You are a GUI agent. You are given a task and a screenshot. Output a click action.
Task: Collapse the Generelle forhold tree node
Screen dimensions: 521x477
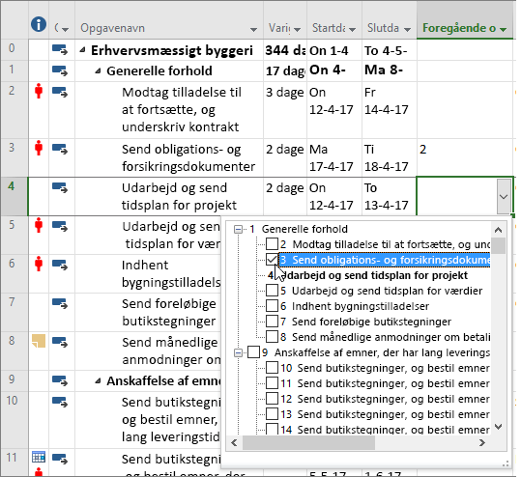238,229
